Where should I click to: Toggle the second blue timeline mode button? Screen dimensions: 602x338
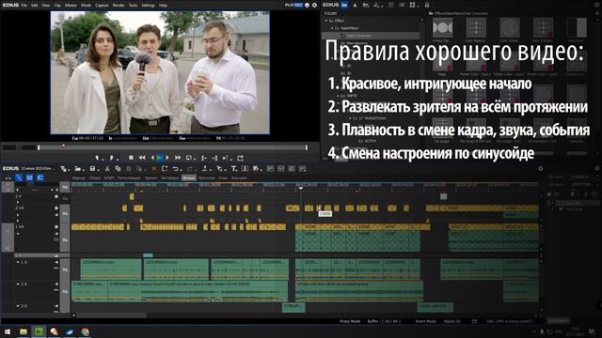coord(29,177)
